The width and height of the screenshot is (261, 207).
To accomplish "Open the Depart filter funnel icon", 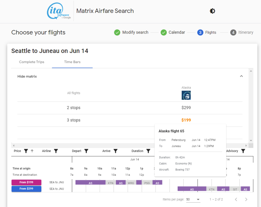I will click(86, 151).
